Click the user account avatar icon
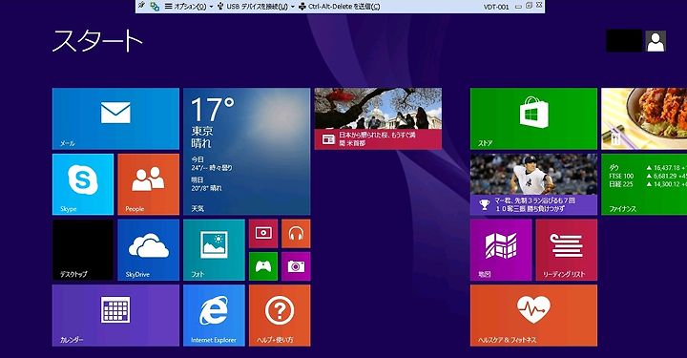Screen dimensions: 687x358 click(656, 41)
